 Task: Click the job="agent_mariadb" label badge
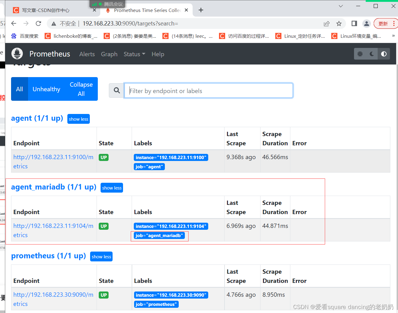pyautogui.click(x=159, y=236)
